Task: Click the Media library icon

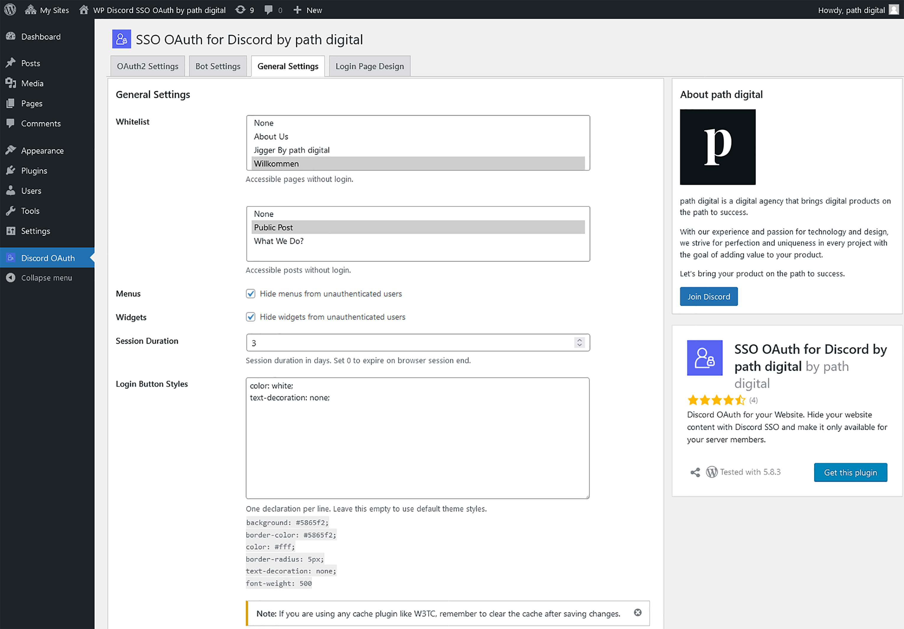Action: (11, 83)
